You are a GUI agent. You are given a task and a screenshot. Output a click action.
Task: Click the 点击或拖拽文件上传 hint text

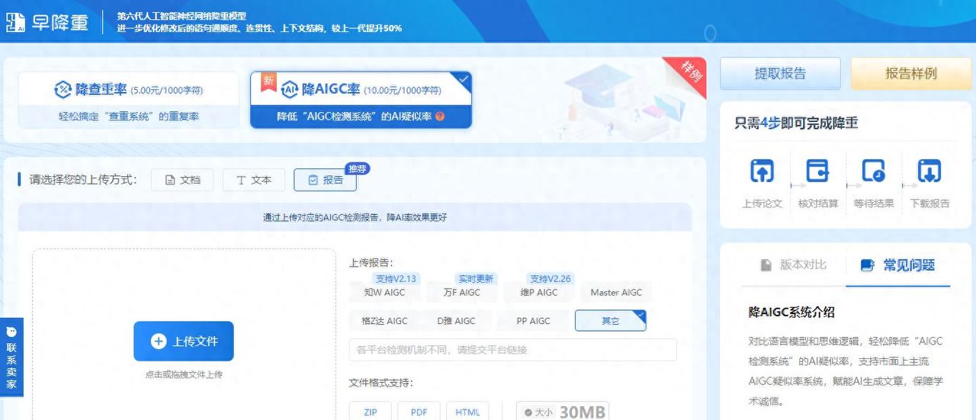(184, 375)
